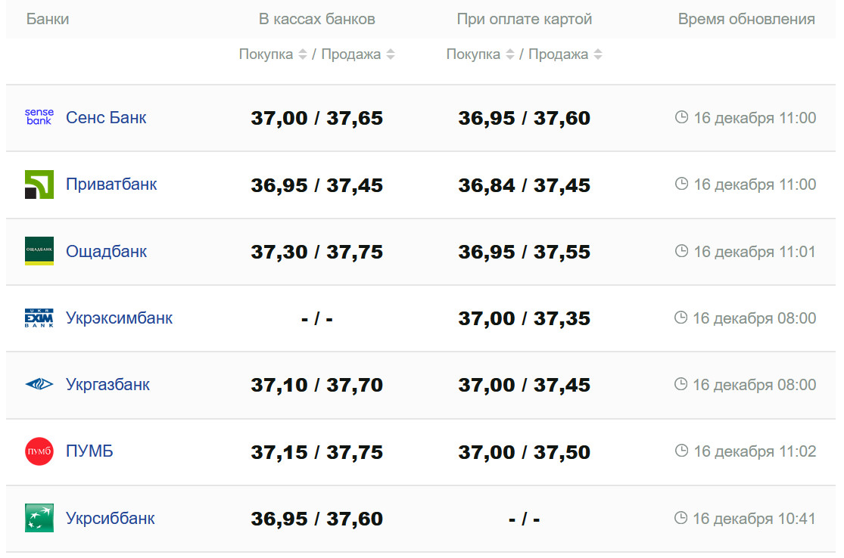Open the Приватбанк link

pos(111,184)
